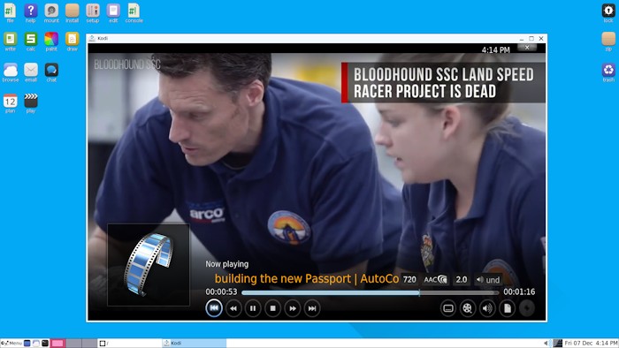Skip to previous item in Kodi controls

click(x=214, y=308)
